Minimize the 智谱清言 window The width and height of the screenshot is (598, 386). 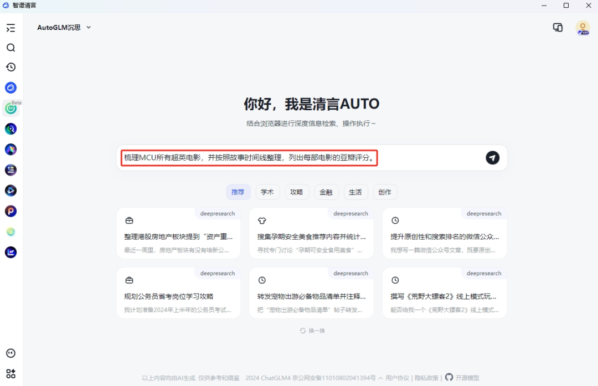click(544, 6)
